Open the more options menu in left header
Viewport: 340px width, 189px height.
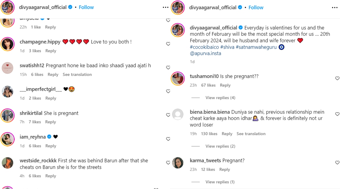pos(165,7)
